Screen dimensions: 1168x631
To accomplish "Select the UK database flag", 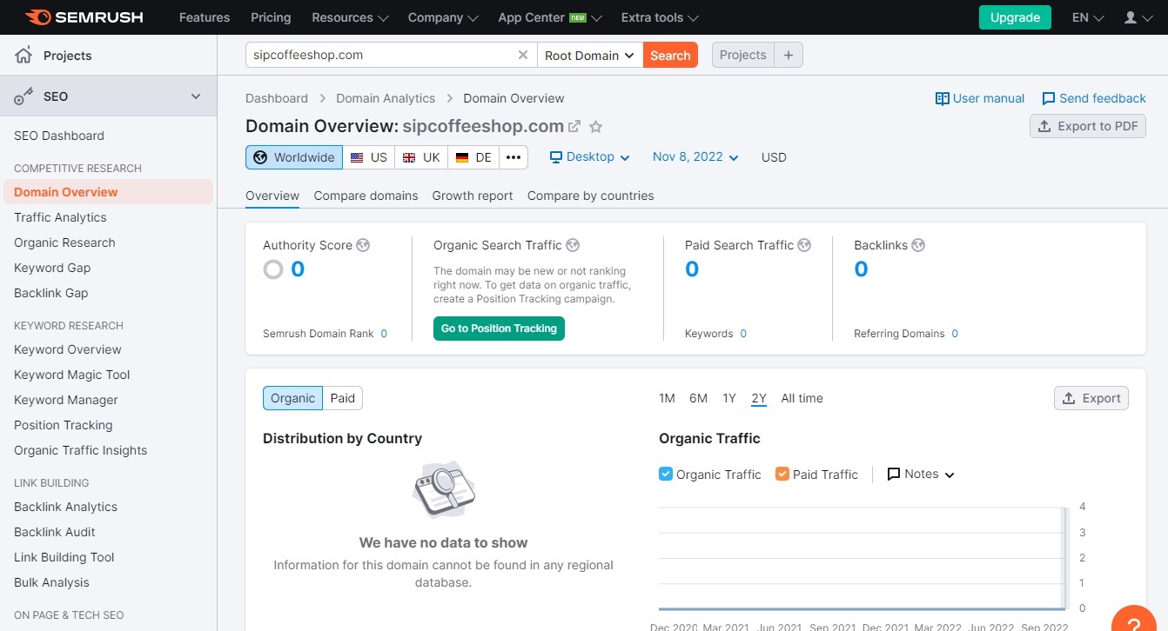I will pyautogui.click(x=421, y=157).
